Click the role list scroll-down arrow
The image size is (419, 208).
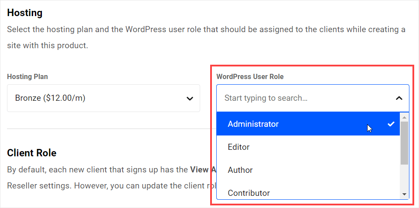tap(404, 194)
